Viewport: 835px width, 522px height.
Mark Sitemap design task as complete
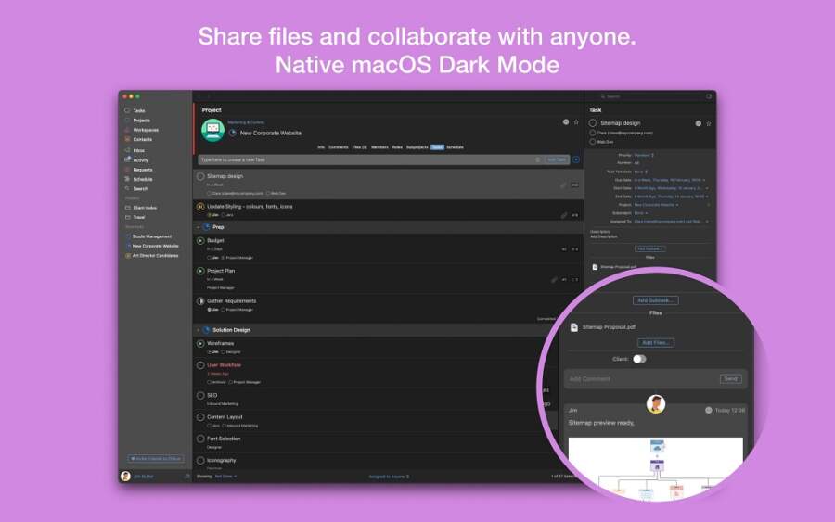(200, 176)
